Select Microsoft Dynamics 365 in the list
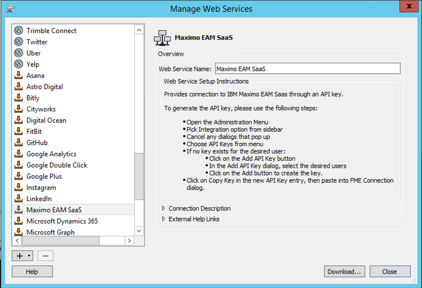The height and width of the screenshot is (288, 422). click(62, 221)
